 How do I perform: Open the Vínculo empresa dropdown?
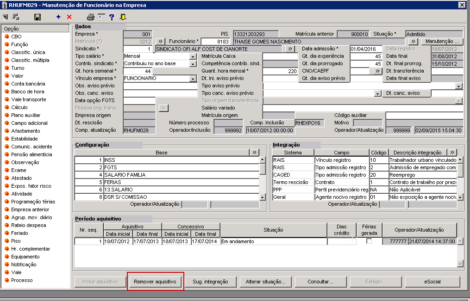193,79
